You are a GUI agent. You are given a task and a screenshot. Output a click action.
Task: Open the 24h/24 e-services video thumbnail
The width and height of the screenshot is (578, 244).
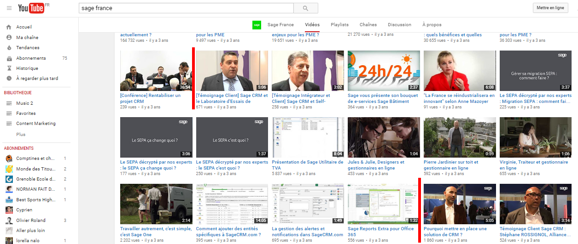(384, 71)
